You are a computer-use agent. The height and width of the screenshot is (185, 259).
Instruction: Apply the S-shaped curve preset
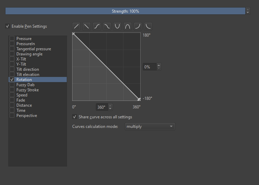97,26
